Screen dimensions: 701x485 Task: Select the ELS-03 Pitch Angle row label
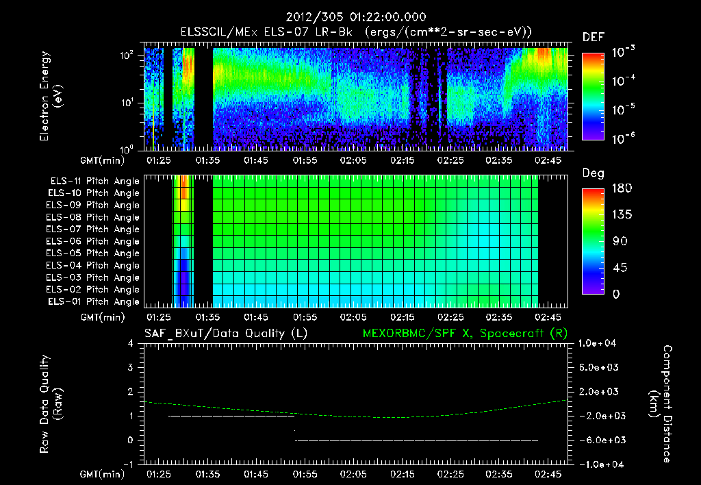(x=93, y=278)
